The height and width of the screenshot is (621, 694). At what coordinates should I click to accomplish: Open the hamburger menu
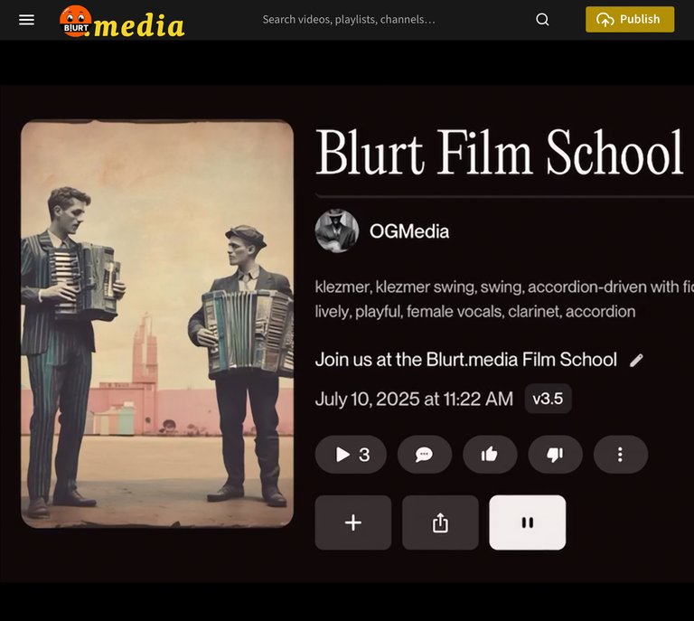26,20
